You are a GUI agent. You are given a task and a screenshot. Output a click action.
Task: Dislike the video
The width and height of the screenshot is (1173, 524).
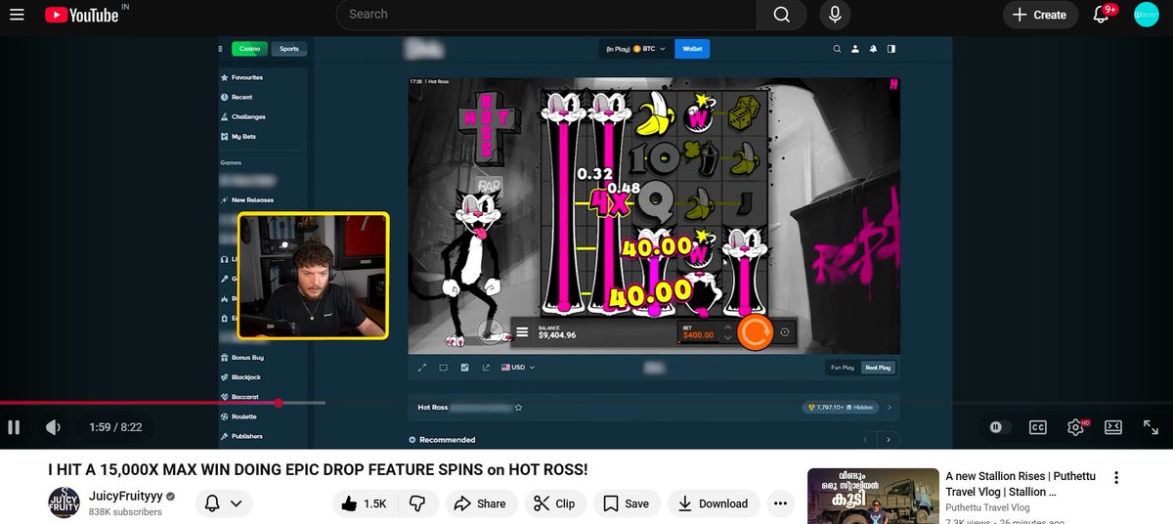point(417,503)
